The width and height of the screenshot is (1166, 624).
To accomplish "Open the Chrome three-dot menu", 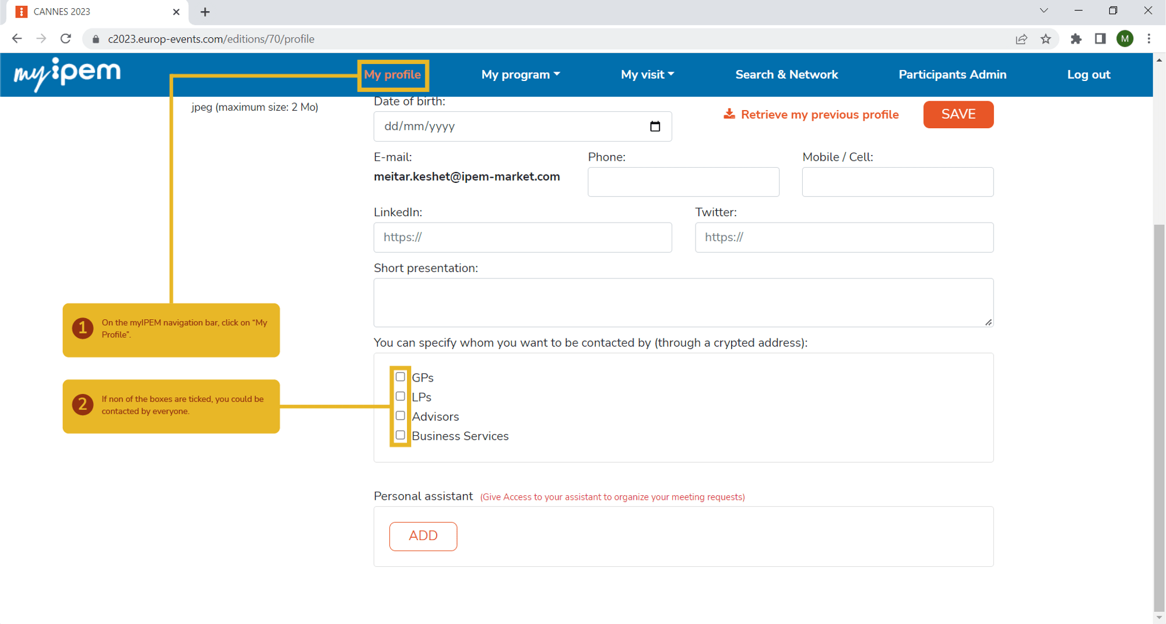I will (x=1149, y=39).
